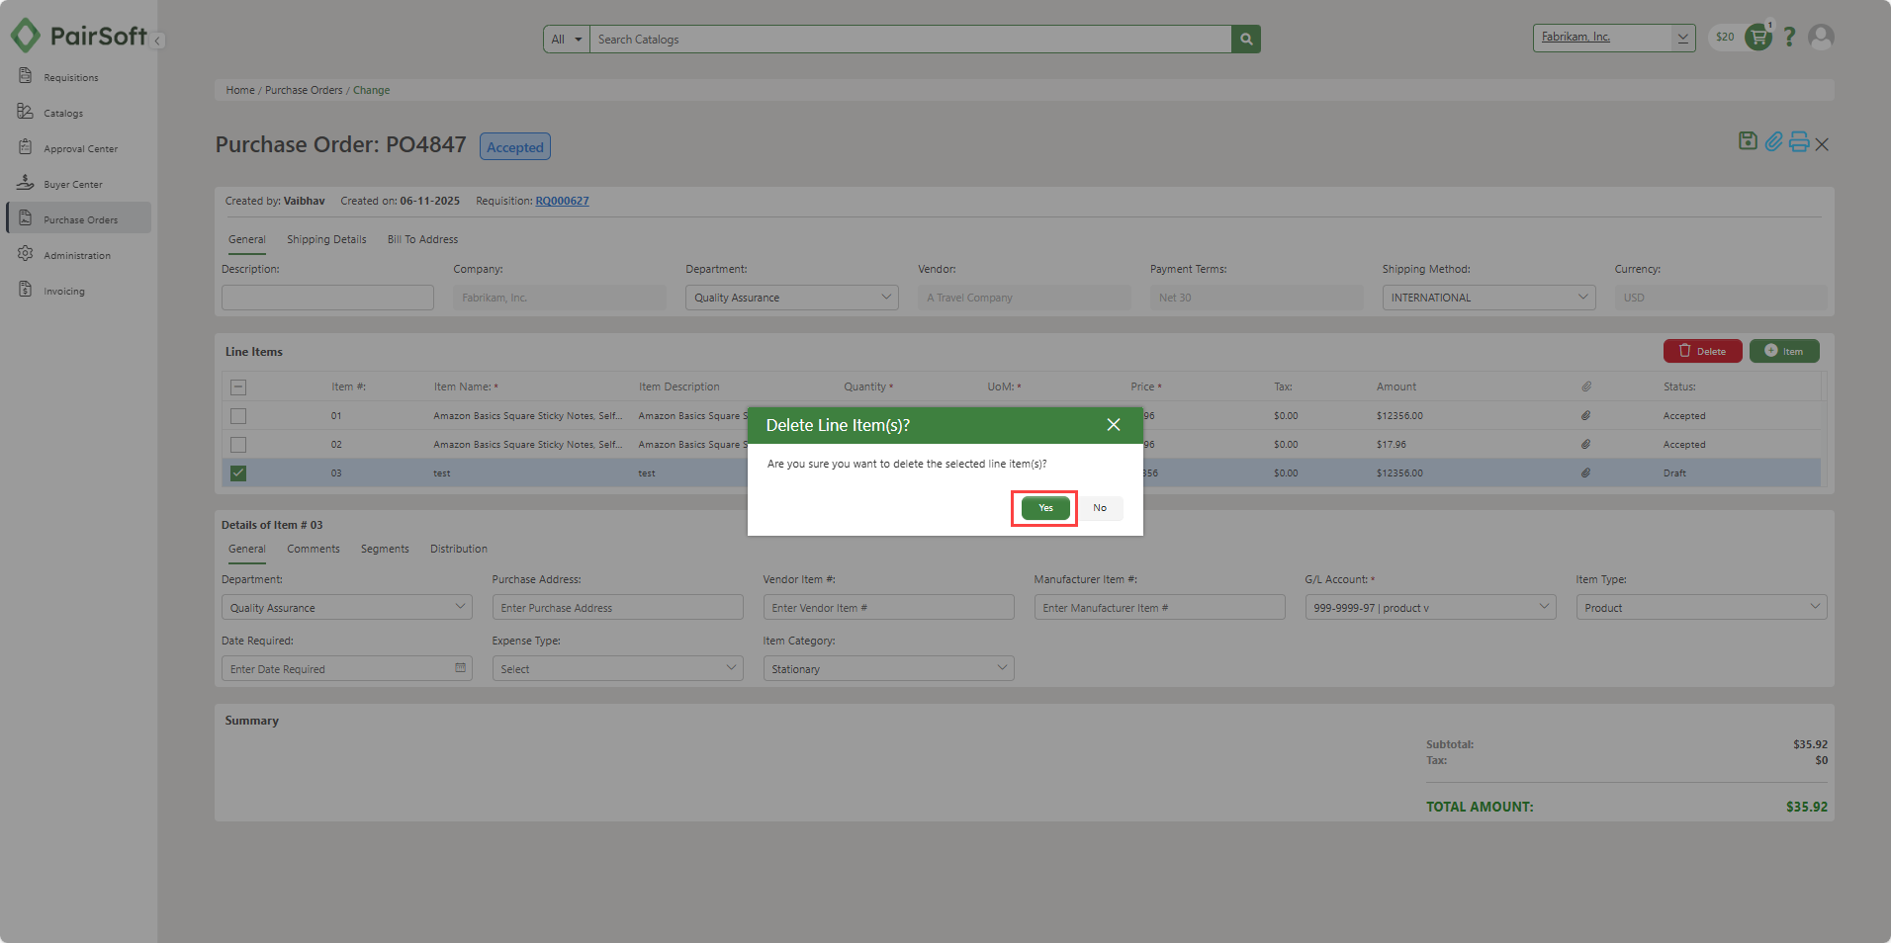The image size is (1891, 943).
Task: Check the box for line item 01
Action: click(238, 416)
